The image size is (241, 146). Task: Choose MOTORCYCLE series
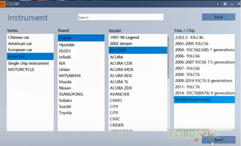point(30,70)
